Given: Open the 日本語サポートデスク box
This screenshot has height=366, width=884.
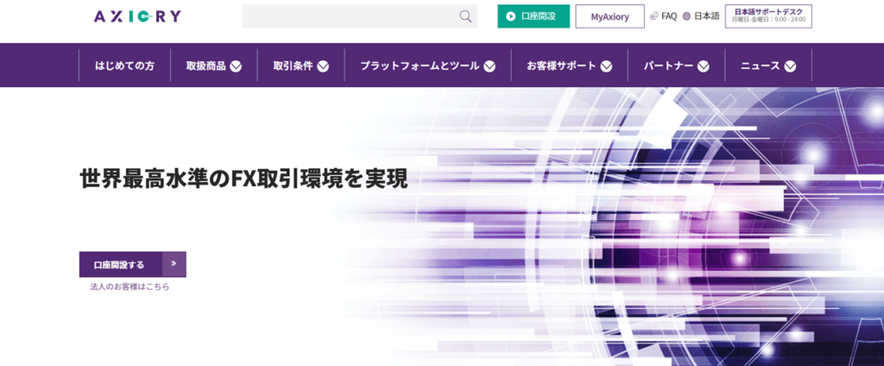Looking at the screenshot, I should (768, 16).
